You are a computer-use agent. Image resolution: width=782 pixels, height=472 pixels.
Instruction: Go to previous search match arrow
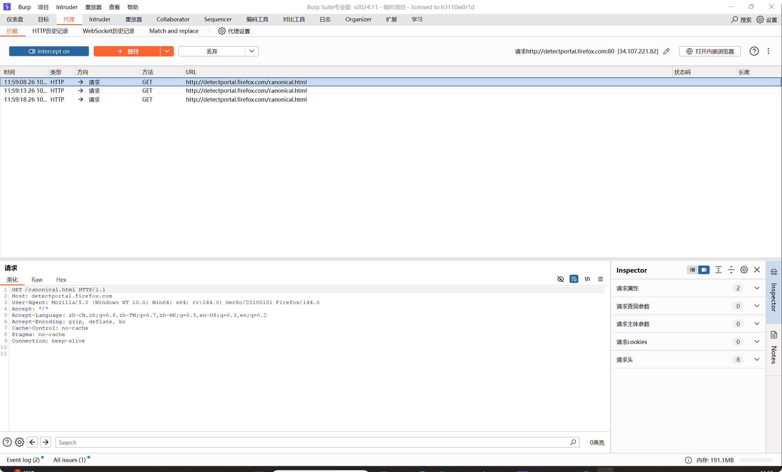[32, 442]
